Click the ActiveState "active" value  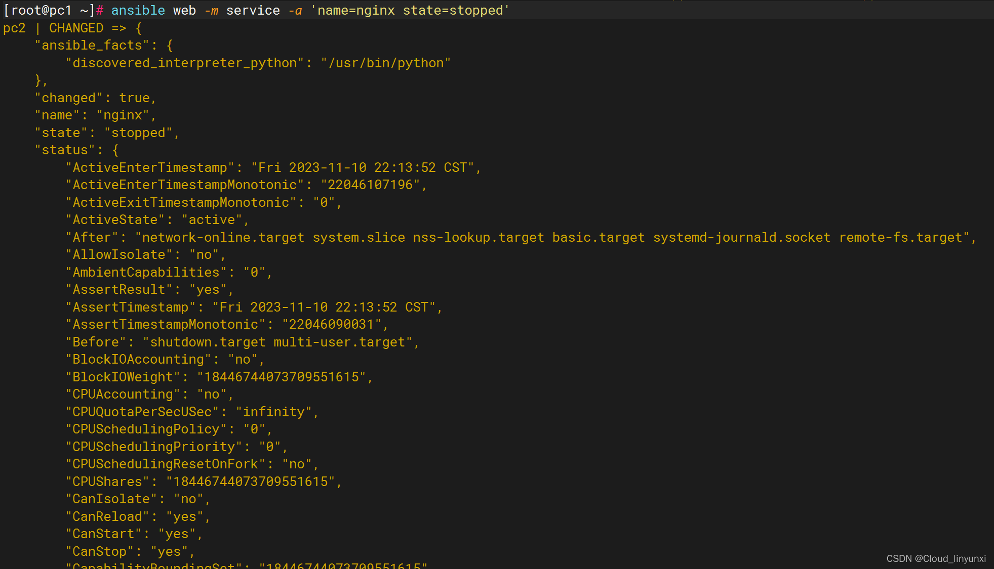coord(212,220)
